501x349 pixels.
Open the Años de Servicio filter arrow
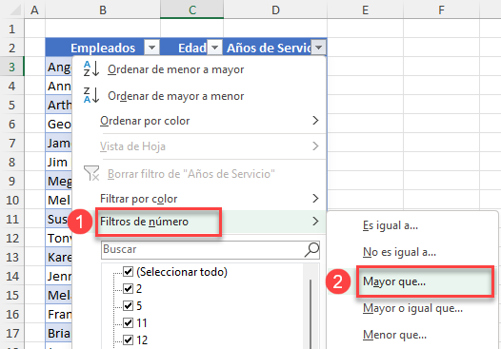coord(318,48)
